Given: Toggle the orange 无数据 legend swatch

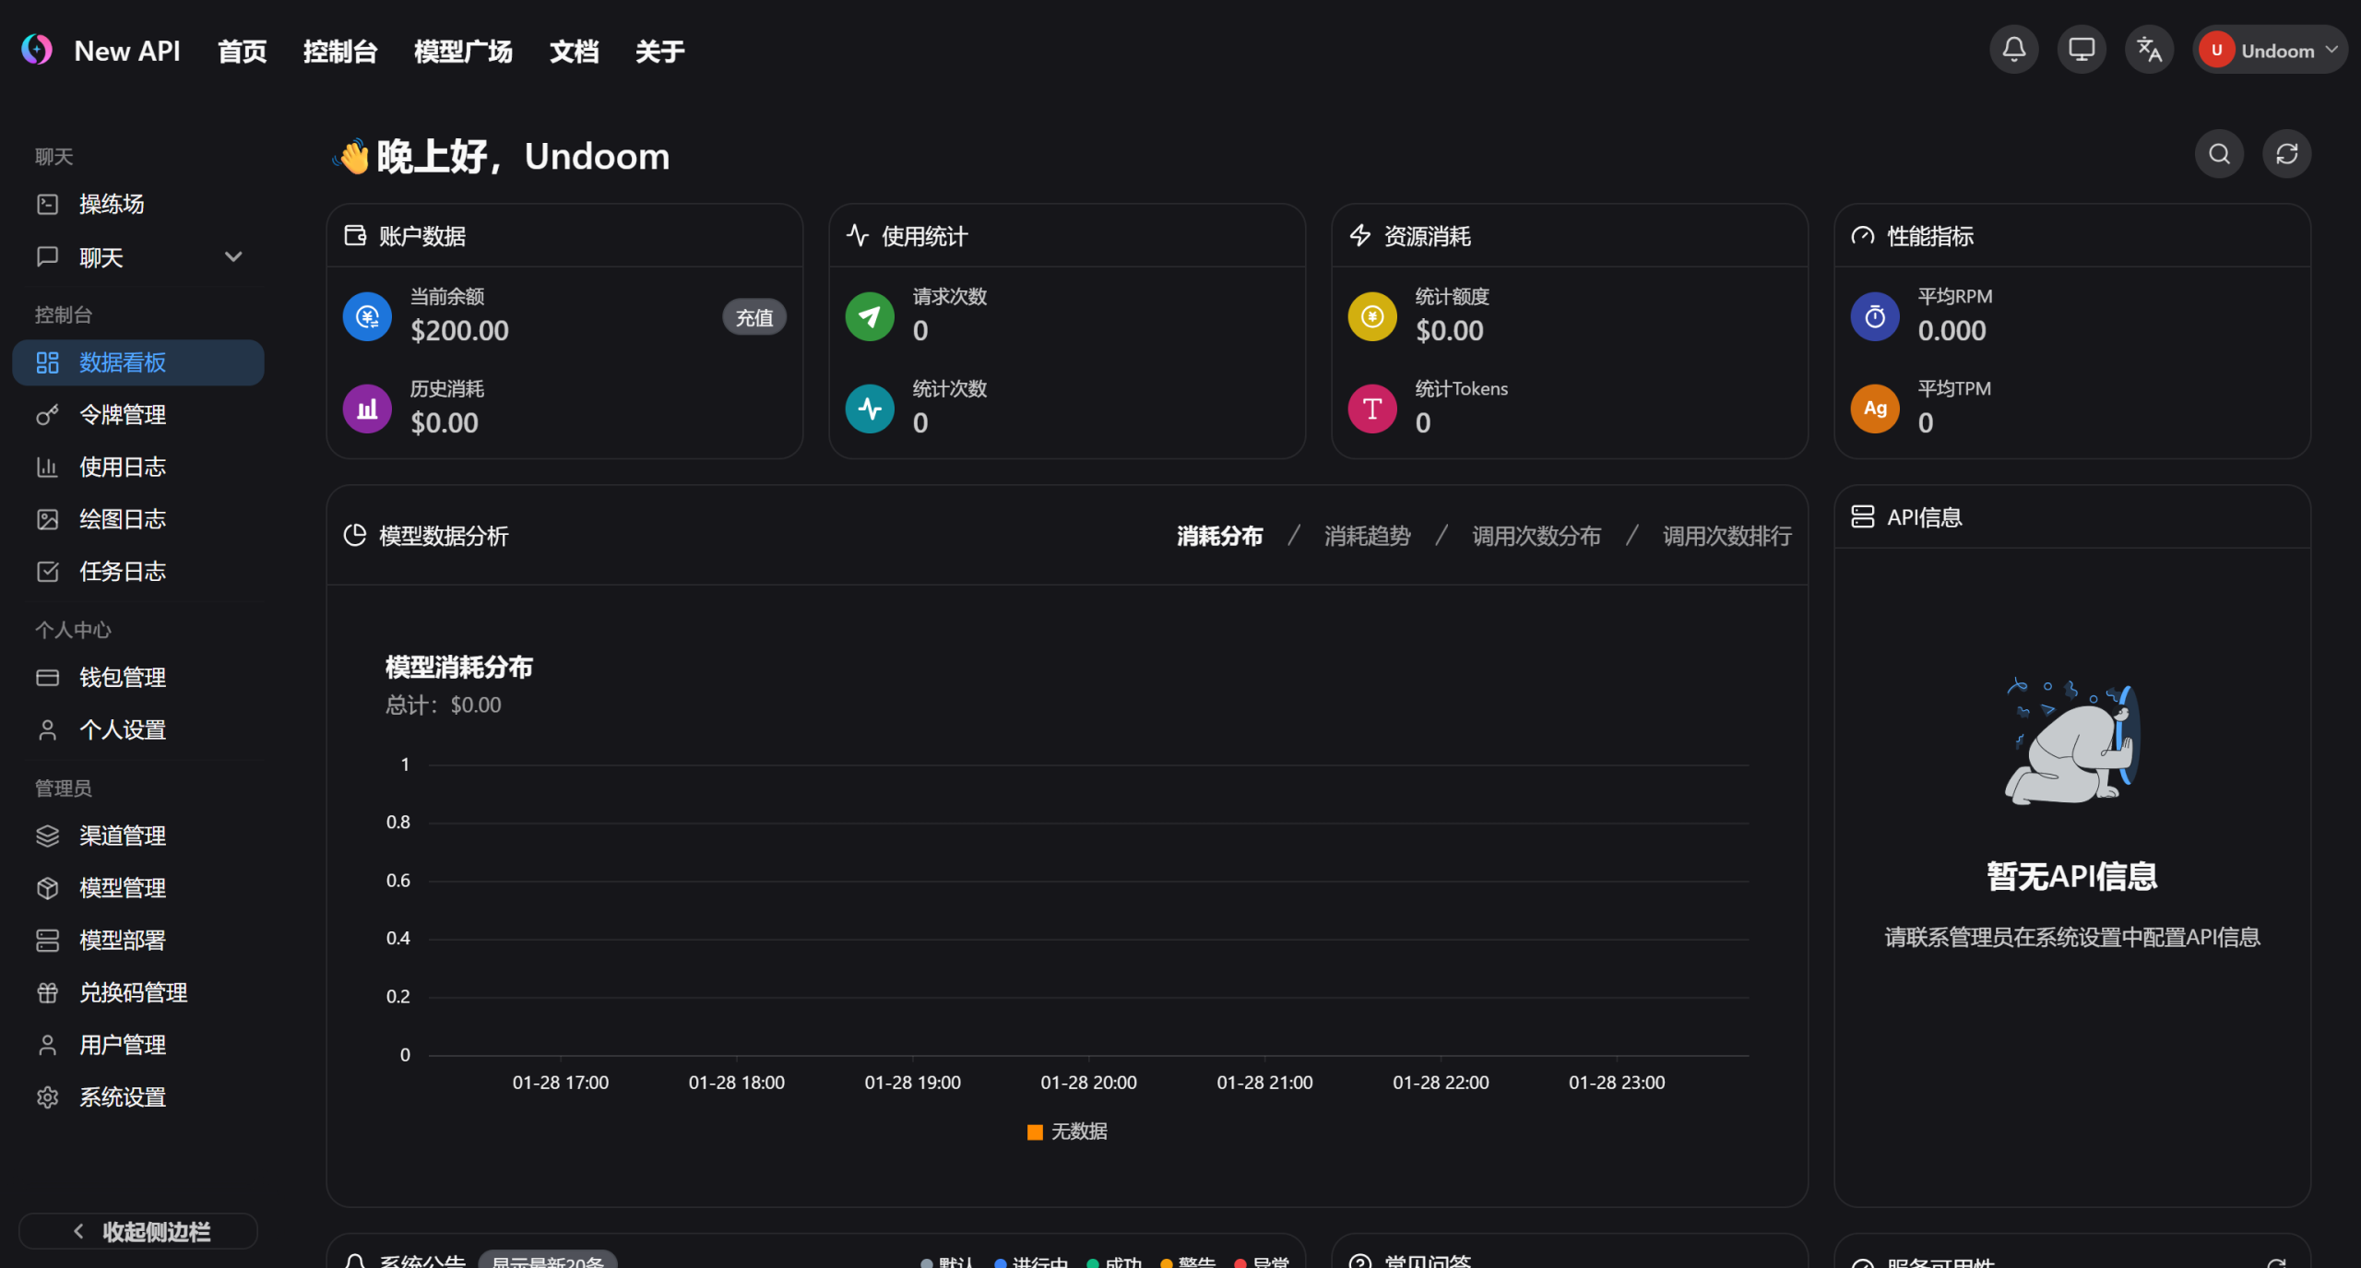Looking at the screenshot, I should (x=1035, y=1132).
